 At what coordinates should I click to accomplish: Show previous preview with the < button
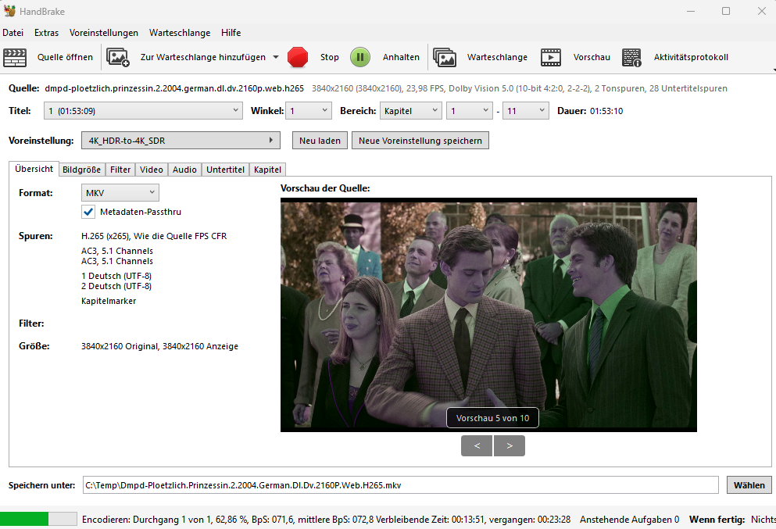(477, 446)
